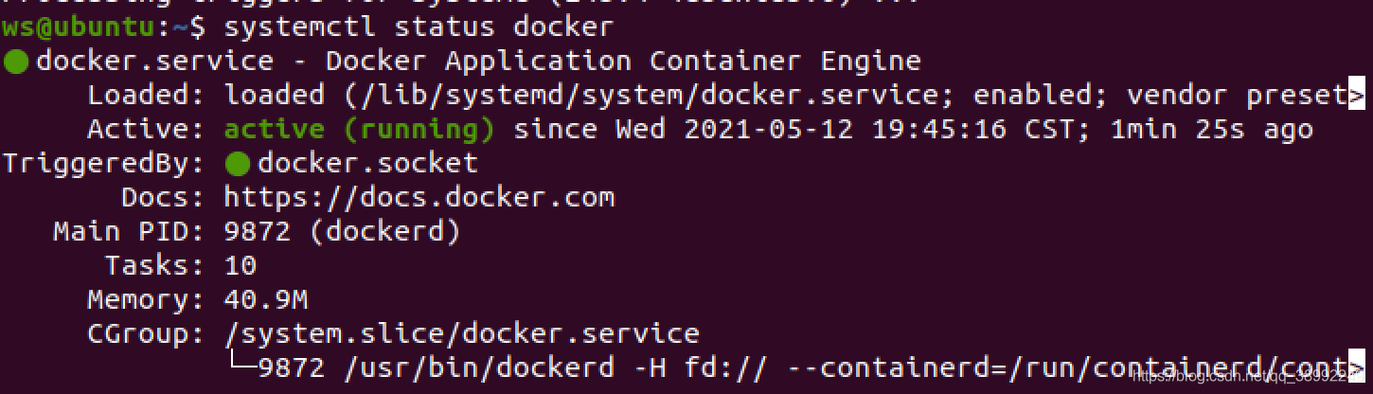Screen dimensions: 1373x394
Task: Click the Memory value 40.9M
Action: tap(266, 300)
